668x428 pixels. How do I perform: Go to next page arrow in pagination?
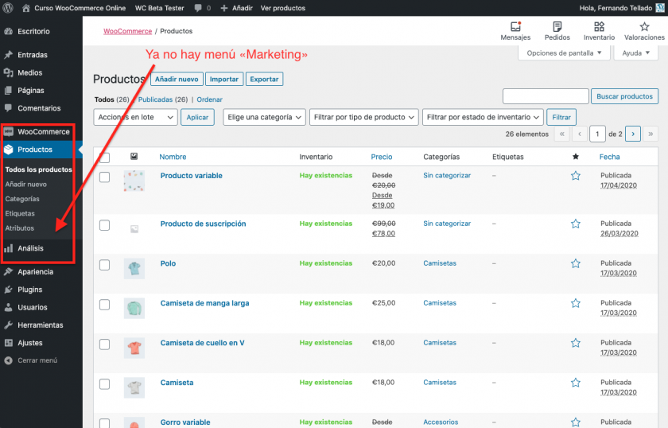click(633, 134)
